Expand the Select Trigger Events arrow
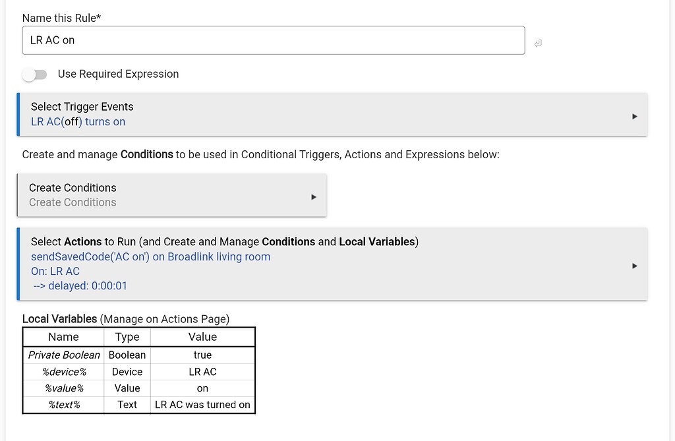Image resolution: width=675 pixels, height=441 pixels. point(634,117)
